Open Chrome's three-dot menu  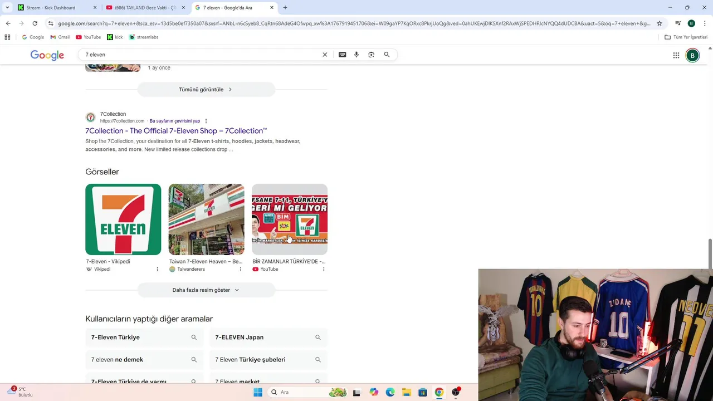coord(705,23)
